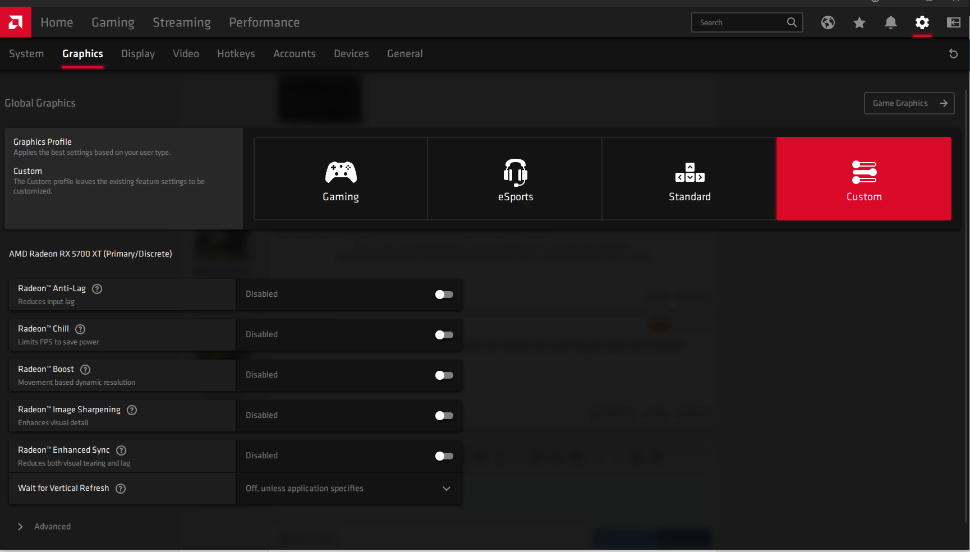This screenshot has width=970, height=552.
Task: Switch to the Video settings tab
Action: (x=186, y=54)
